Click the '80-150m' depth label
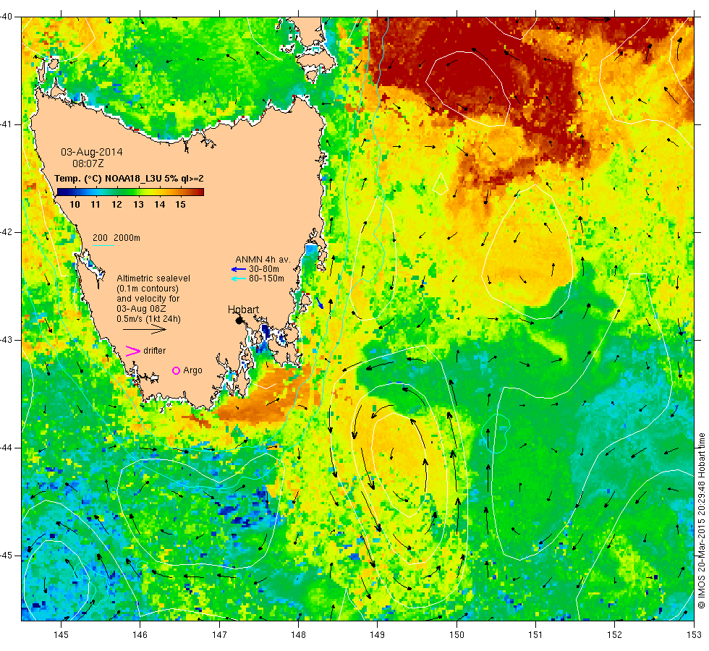Image resolution: width=709 pixels, height=651 pixels. coord(266,278)
